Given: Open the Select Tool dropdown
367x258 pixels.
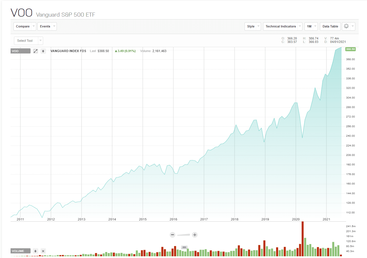Looking at the screenshot, I should click(29, 41).
